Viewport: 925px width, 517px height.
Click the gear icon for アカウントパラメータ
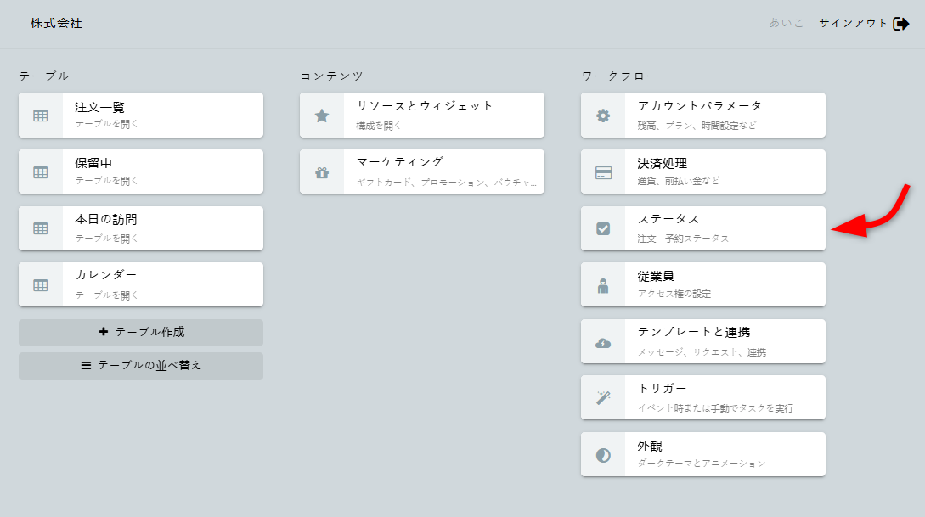[x=603, y=115]
